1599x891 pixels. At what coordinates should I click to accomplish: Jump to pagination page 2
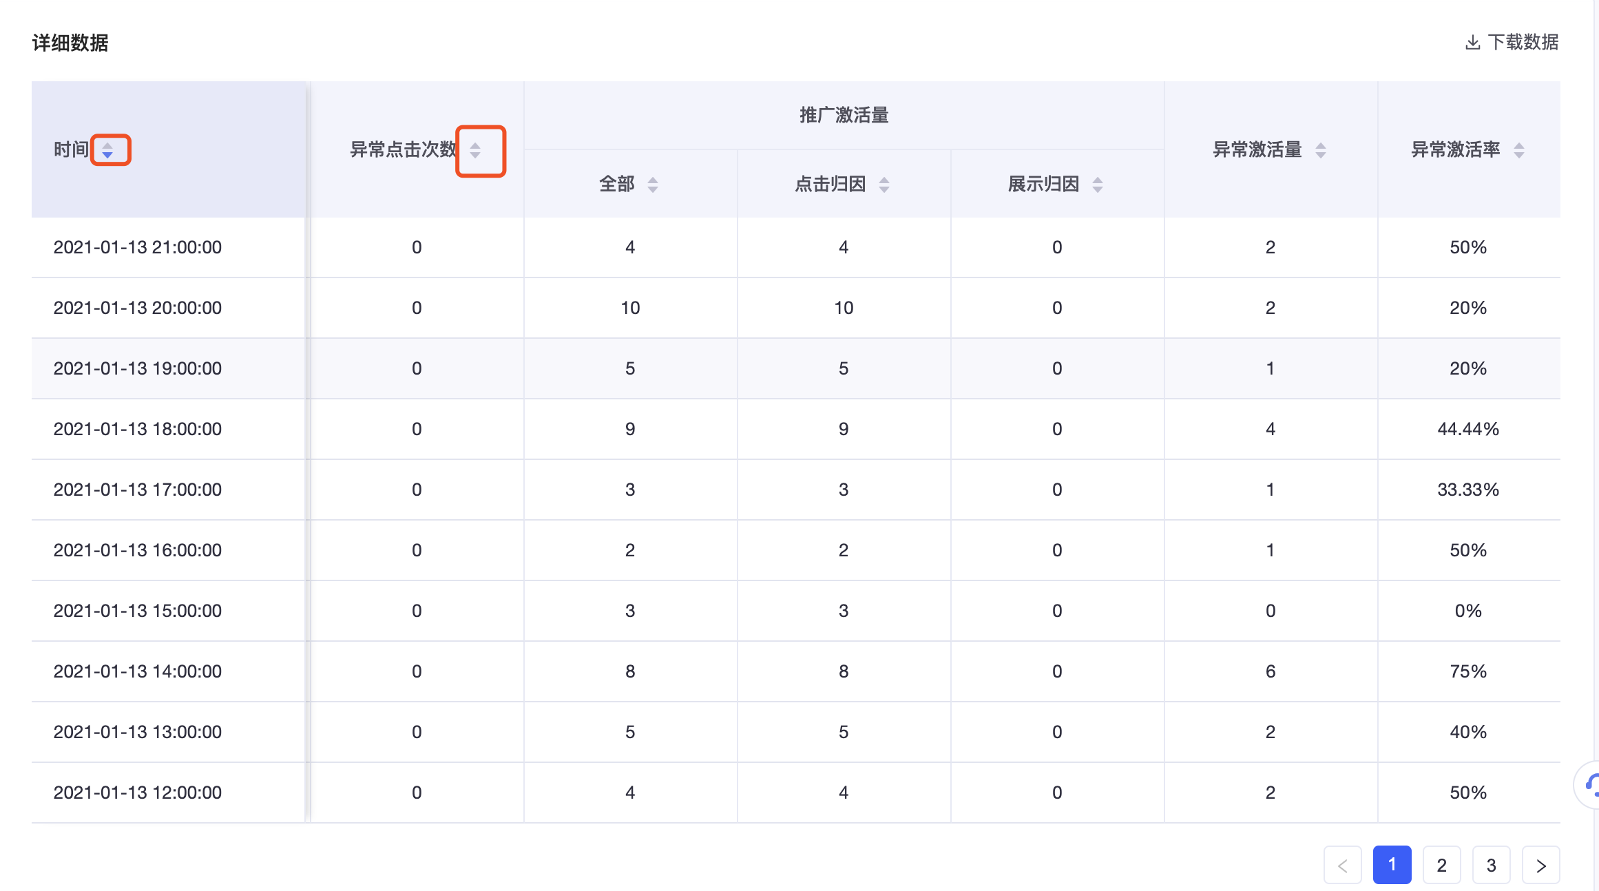tap(1442, 865)
